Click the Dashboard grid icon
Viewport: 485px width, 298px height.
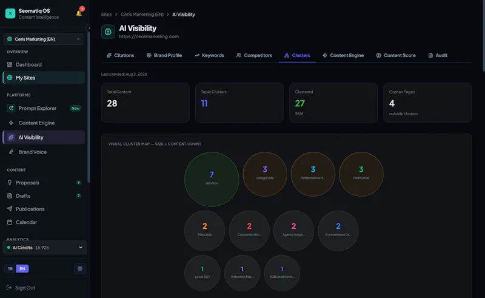pyautogui.click(x=10, y=64)
